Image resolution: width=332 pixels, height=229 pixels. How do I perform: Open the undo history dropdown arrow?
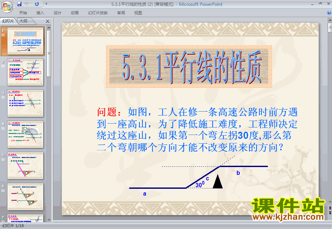tap(31, 4)
